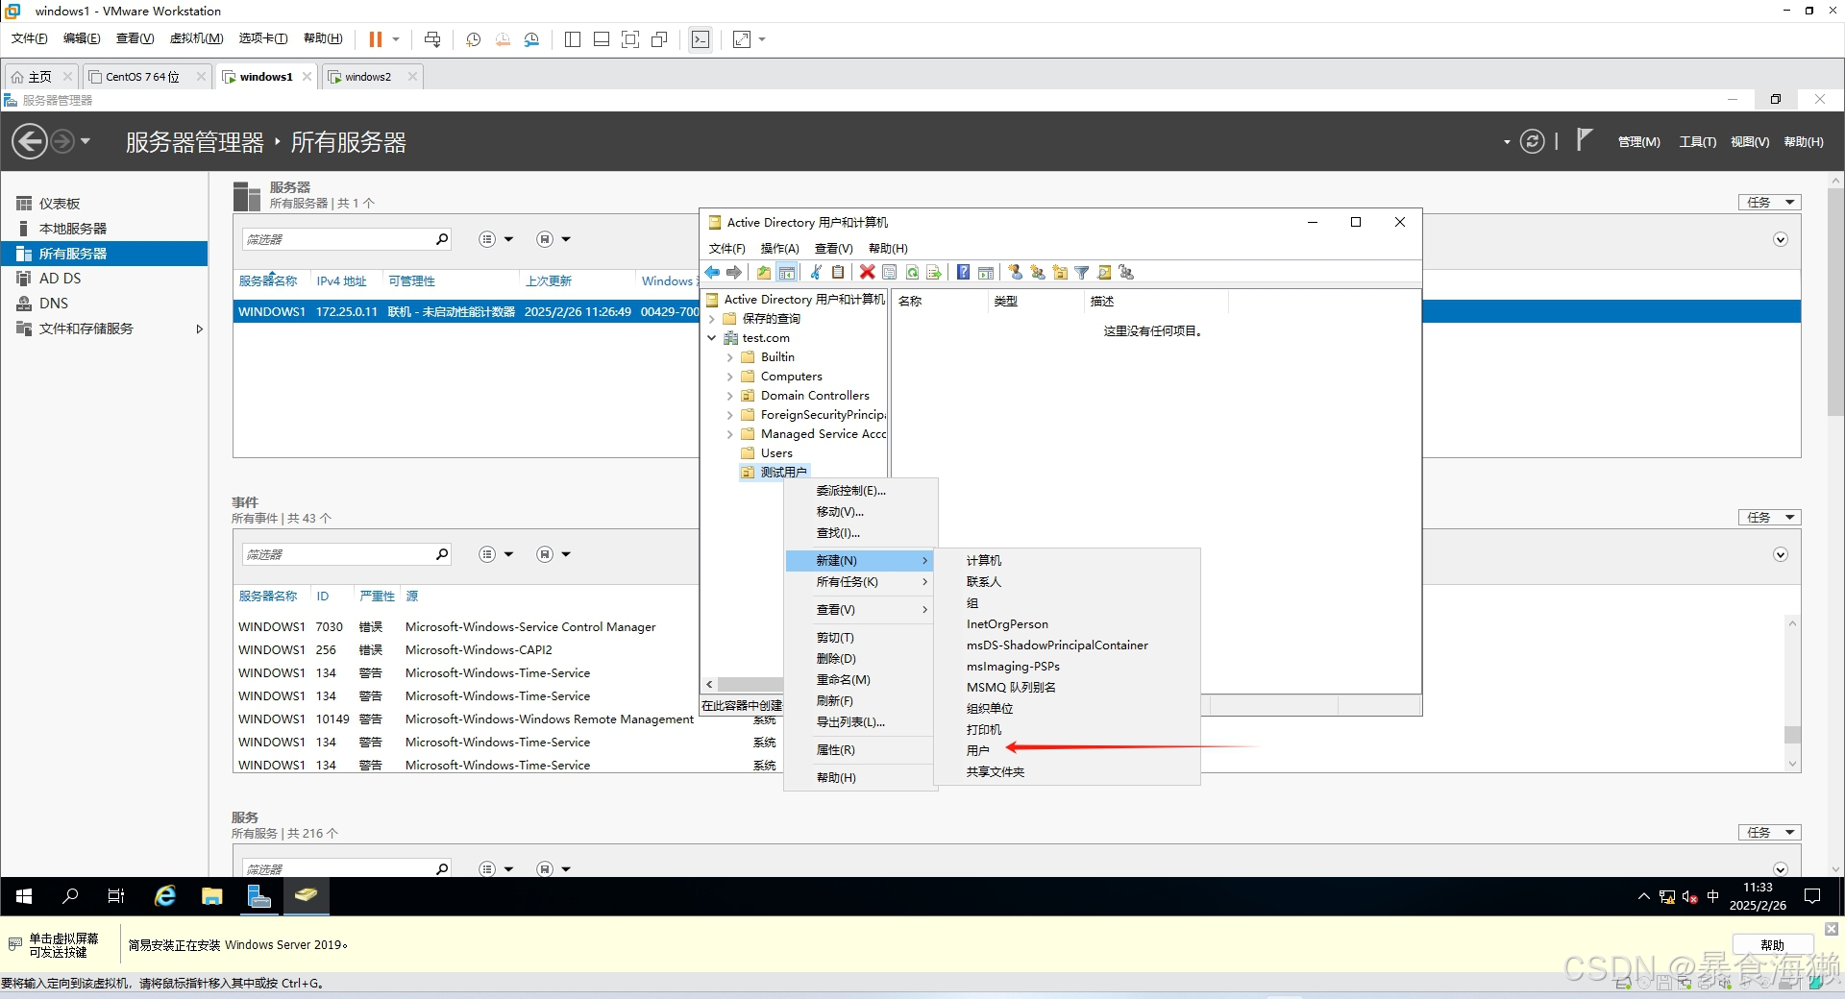Viewport: 1845px width, 999px height.
Task: Collapse the test.com domain node
Action: [712, 338]
